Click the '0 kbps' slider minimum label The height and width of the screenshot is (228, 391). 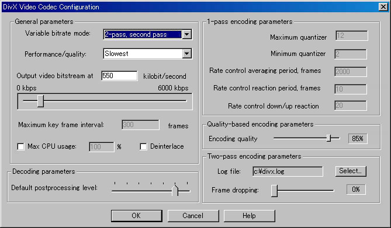tap(26, 88)
